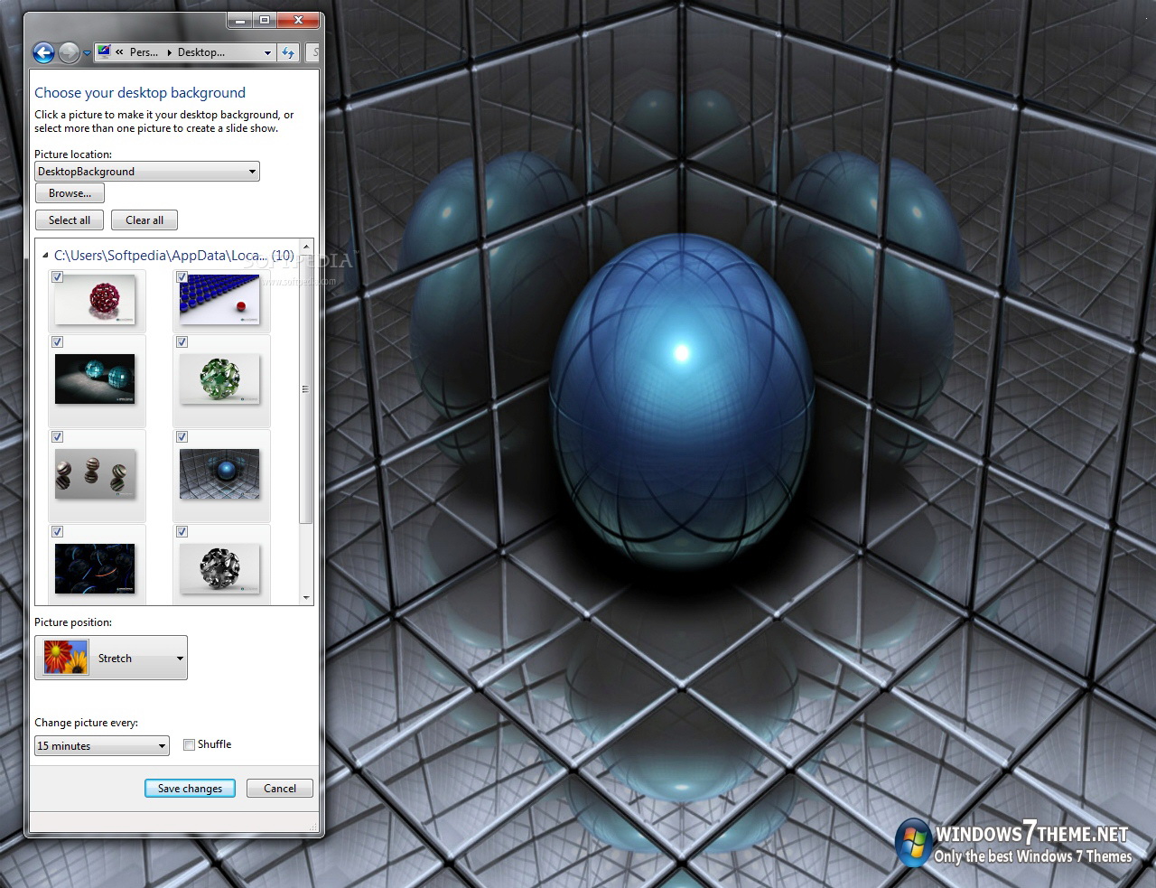Go to the Pers... breadcrumb segment
This screenshot has width=1156, height=888.
click(144, 52)
